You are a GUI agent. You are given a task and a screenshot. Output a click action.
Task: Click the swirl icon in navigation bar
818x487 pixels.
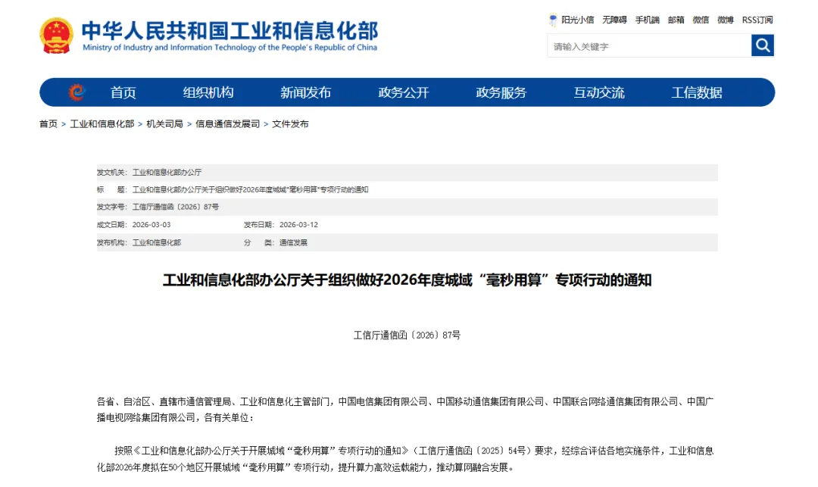tap(76, 92)
